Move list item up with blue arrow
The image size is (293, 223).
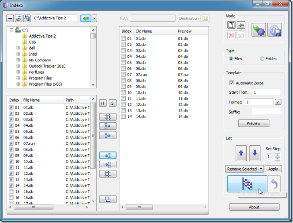click(x=240, y=153)
